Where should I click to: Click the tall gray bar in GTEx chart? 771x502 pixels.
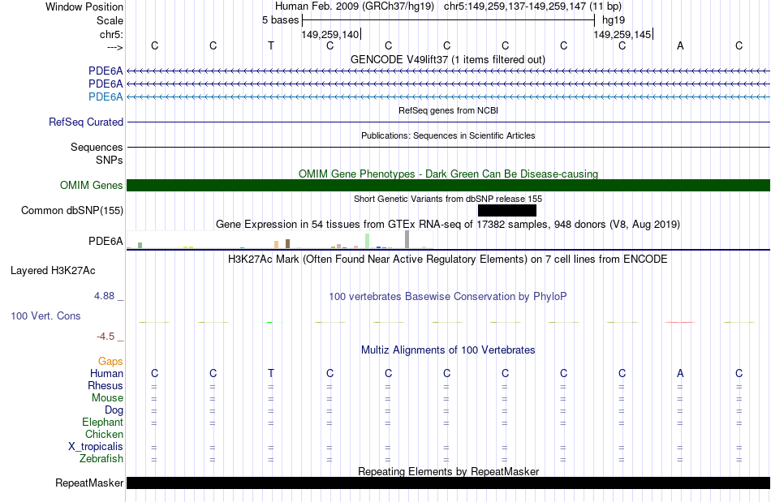pos(407,239)
